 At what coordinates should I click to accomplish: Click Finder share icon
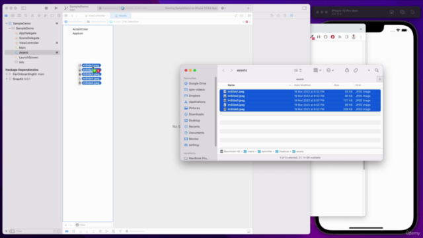[347, 71]
